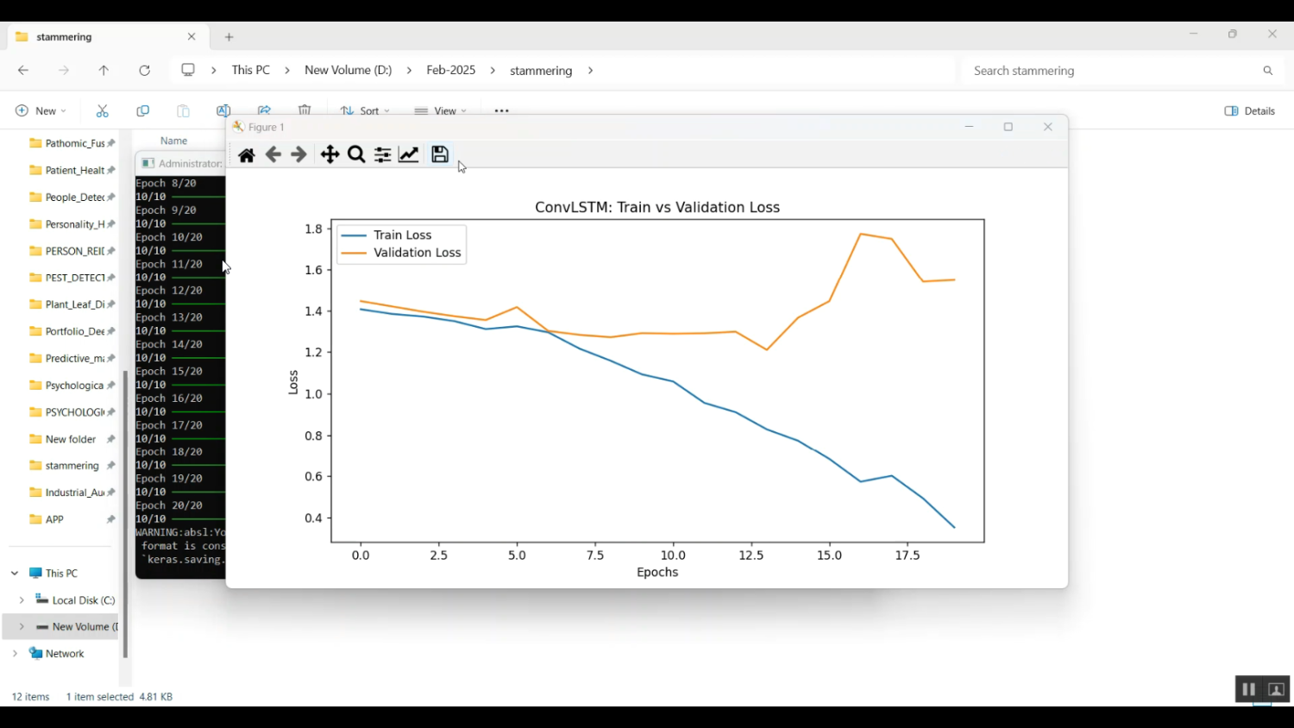Toggle the Details pane button

(x=1250, y=111)
